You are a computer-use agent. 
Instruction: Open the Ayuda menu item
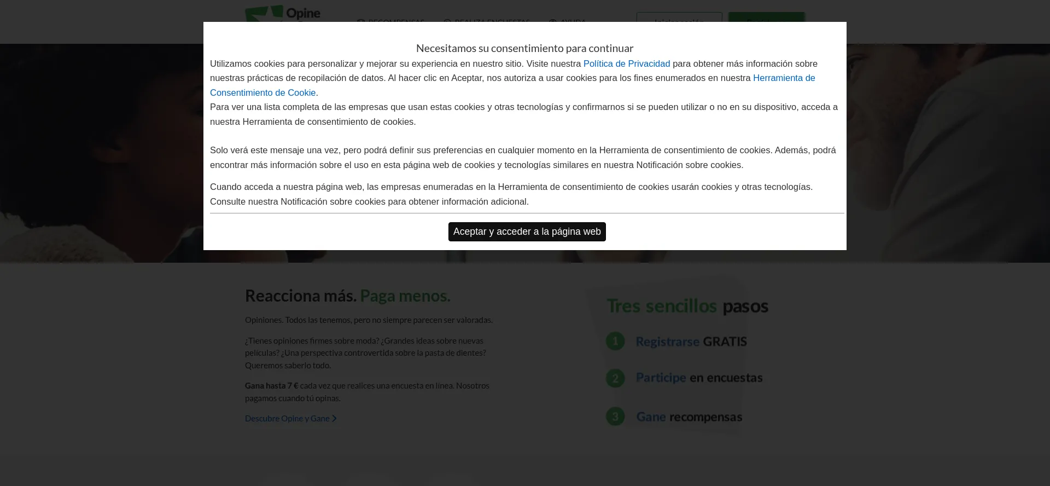point(573,21)
